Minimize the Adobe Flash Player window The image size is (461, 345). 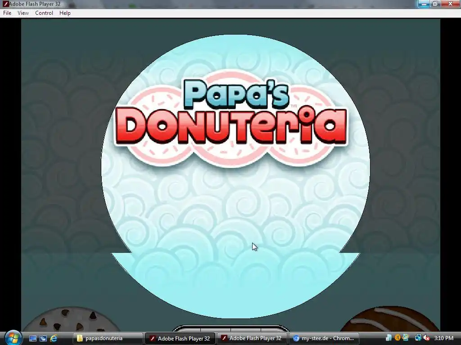click(x=424, y=4)
